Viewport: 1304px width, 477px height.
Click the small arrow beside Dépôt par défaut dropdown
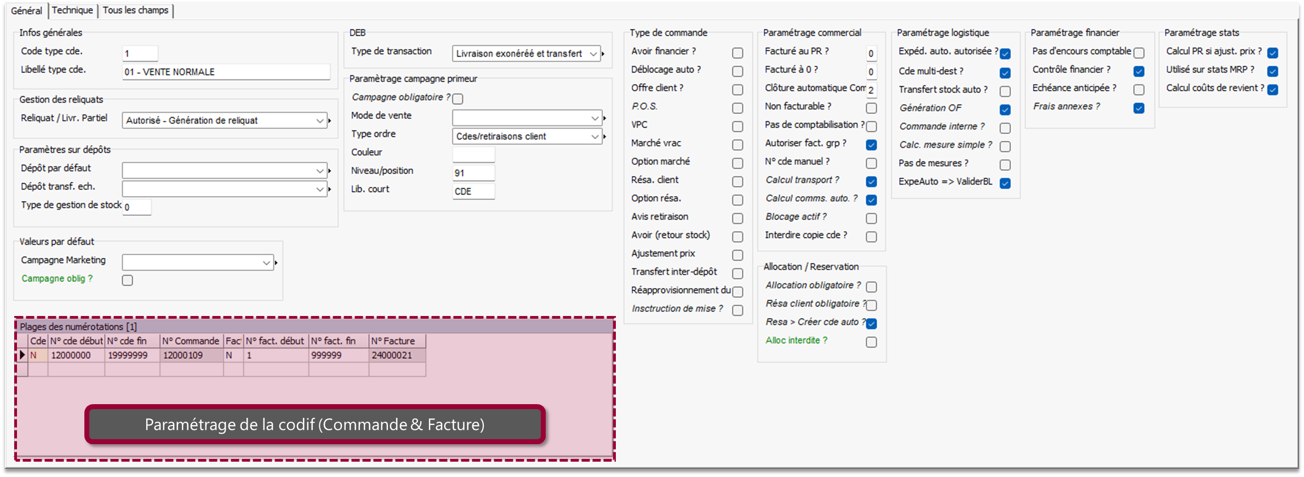[x=330, y=171]
